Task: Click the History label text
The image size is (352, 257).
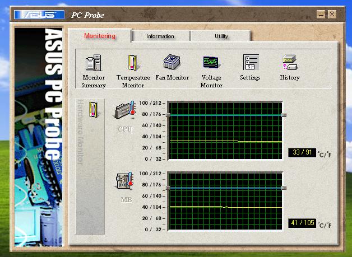Action: [x=290, y=78]
